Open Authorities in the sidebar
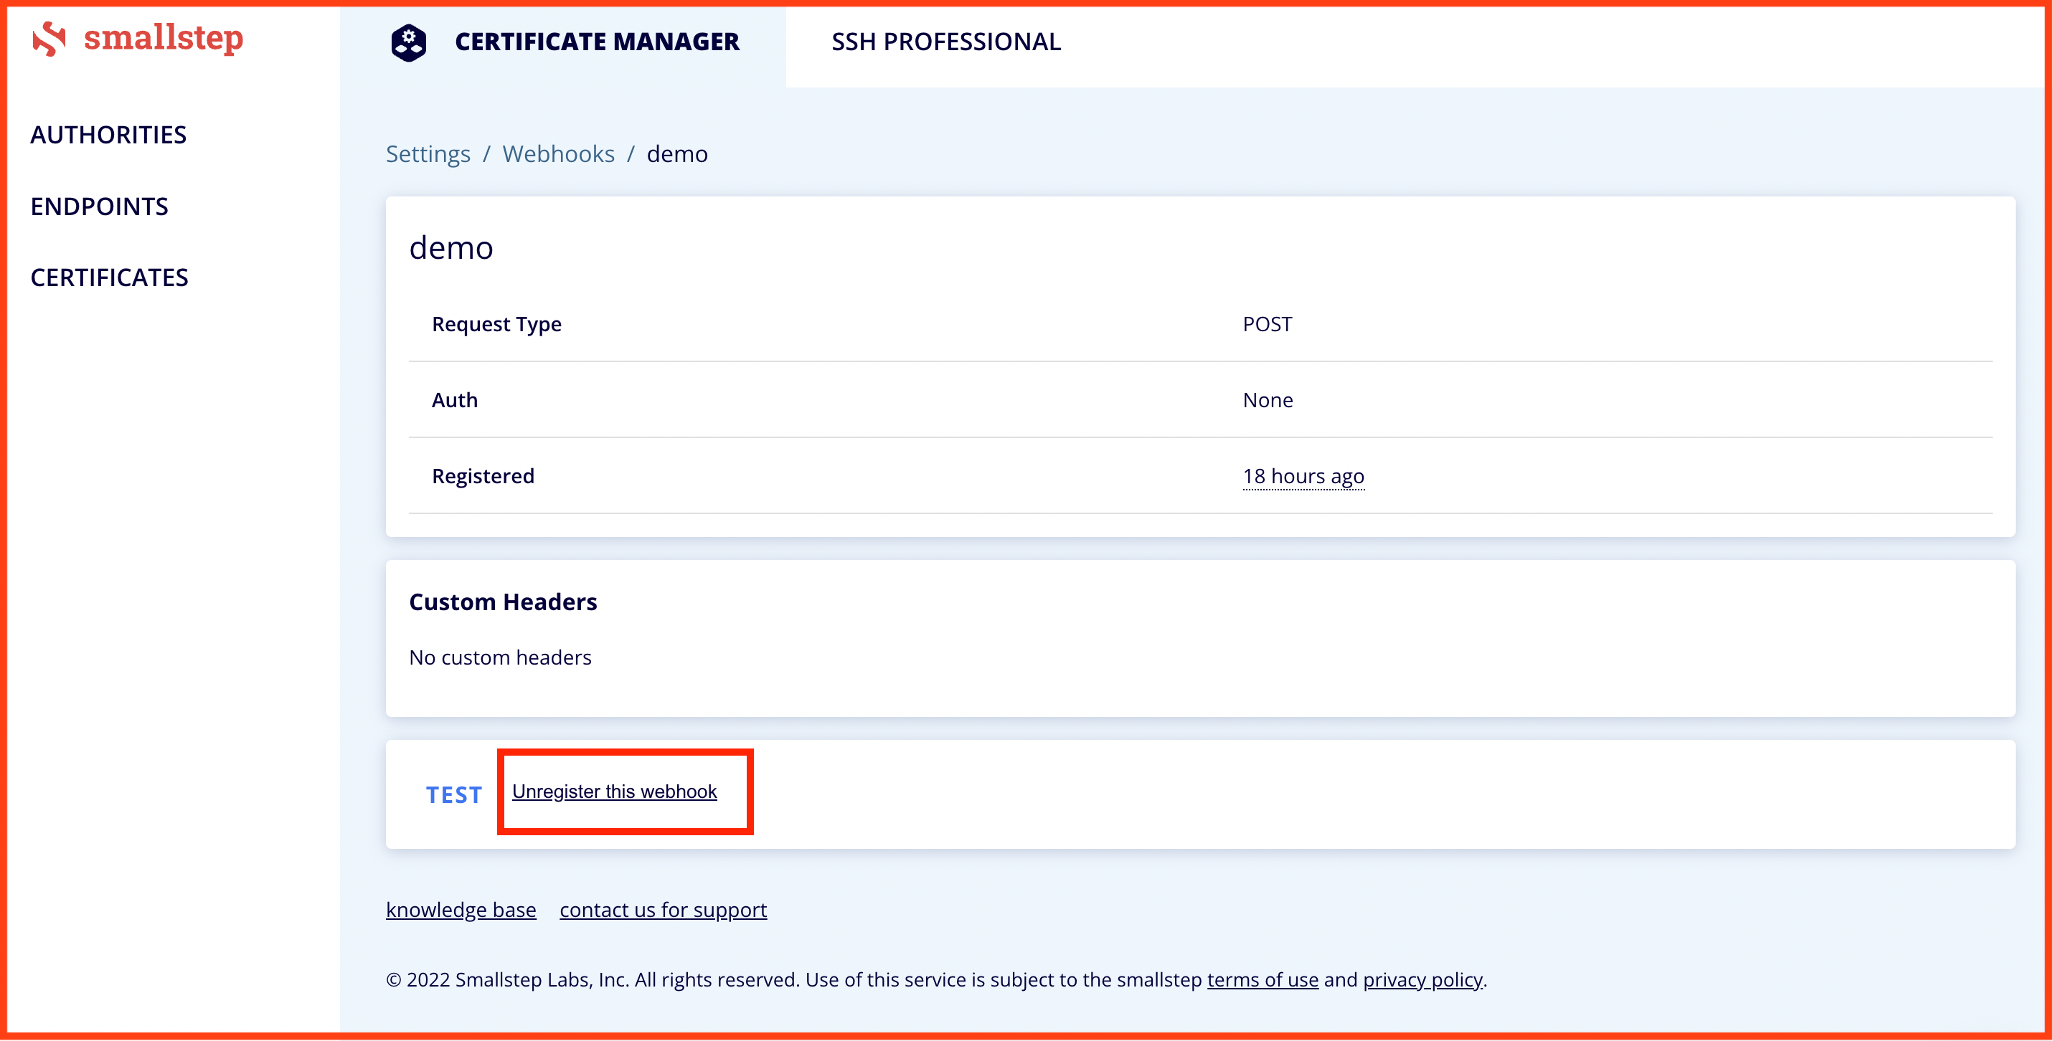 [x=108, y=135]
